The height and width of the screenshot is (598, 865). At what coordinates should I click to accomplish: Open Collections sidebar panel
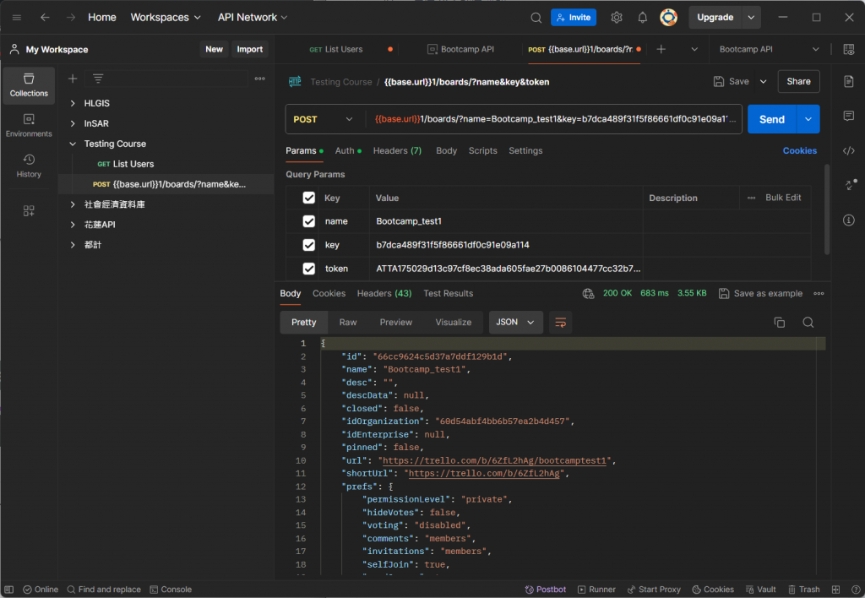(x=29, y=85)
